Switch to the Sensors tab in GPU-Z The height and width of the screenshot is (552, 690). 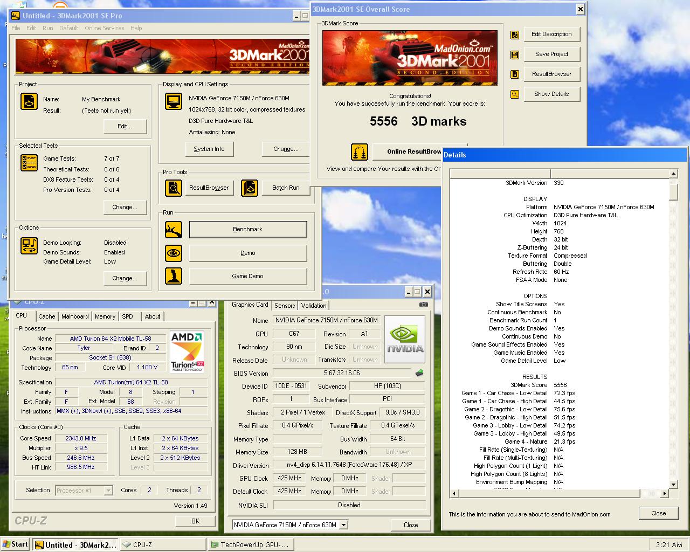pyautogui.click(x=285, y=306)
